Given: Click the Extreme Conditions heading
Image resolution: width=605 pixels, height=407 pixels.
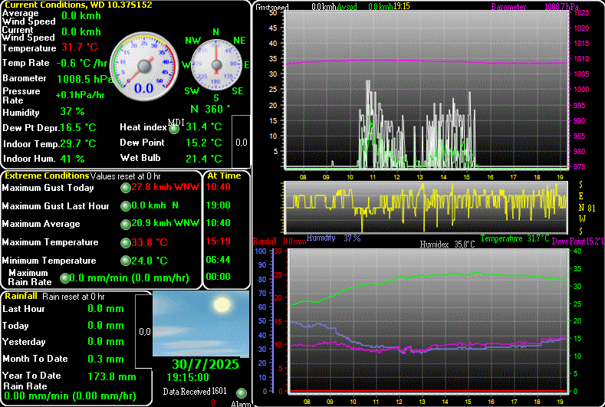Looking at the screenshot, I should (47, 176).
